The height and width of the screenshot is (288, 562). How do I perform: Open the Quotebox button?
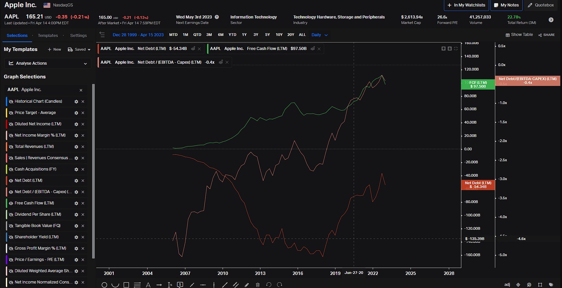pos(541,5)
